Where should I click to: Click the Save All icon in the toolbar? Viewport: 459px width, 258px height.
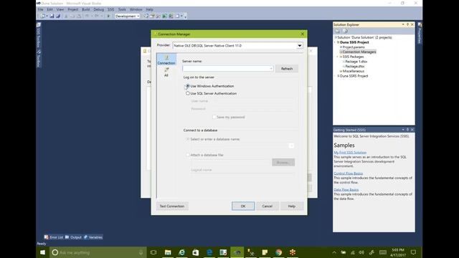point(58,16)
